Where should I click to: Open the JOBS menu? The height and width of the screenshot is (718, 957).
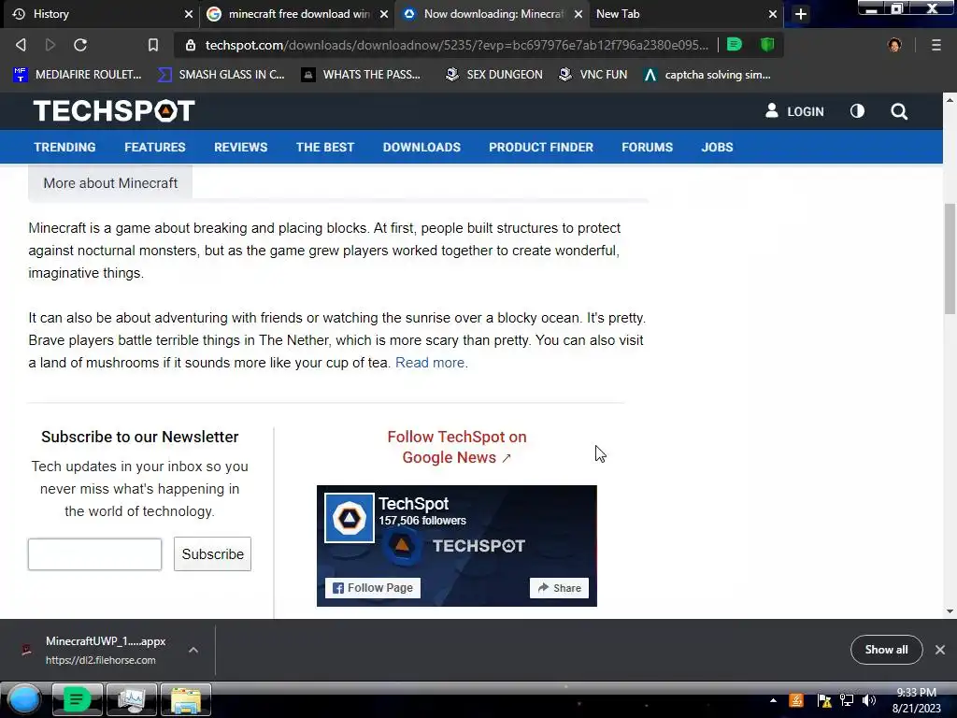(x=717, y=147)
